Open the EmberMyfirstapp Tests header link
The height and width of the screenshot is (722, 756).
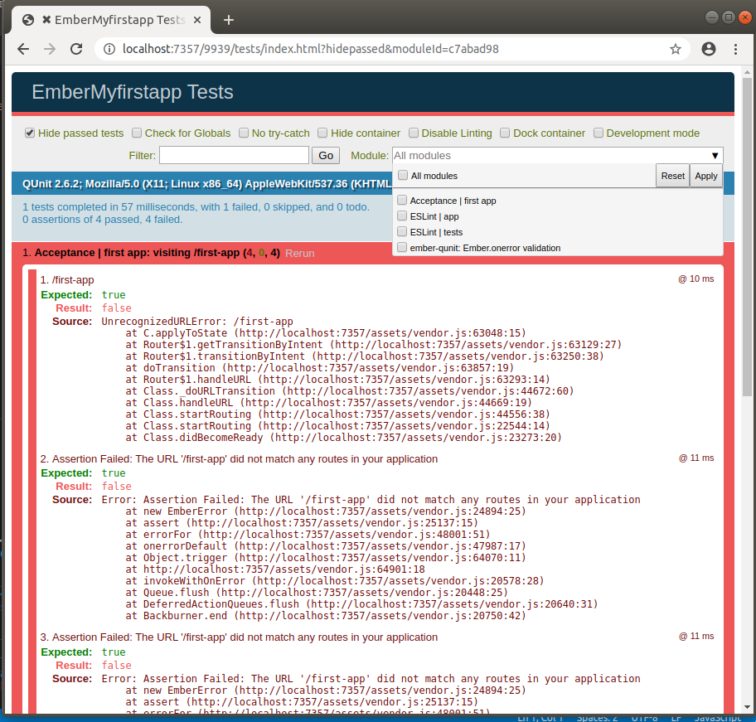pyautogui.click(x=133, y=92)
